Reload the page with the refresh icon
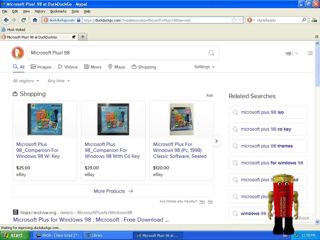This screenshot has height=240, width=320. pyautogui.click(x=24, y=20)
